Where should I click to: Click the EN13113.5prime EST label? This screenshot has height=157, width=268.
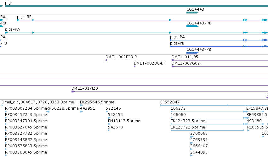pyautogui.click(x=124, y=121)
